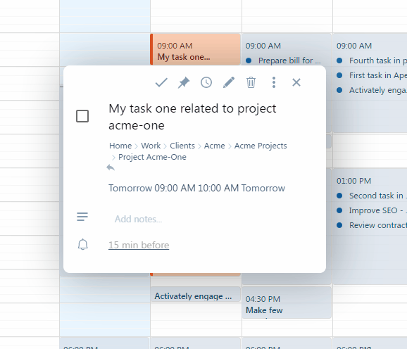Select the Make few 04:30 PM event

[x=287, y=303]
